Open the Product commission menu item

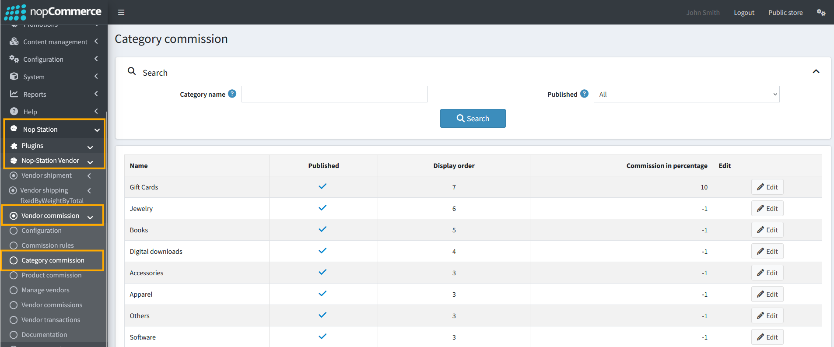click(x=52, y=275)
